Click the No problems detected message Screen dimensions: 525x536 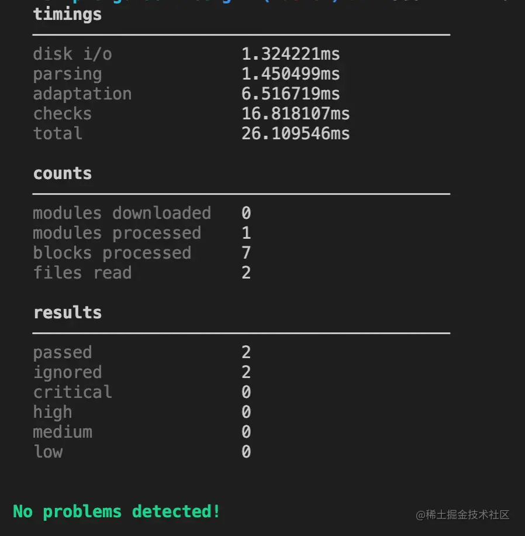pos(116,512)
